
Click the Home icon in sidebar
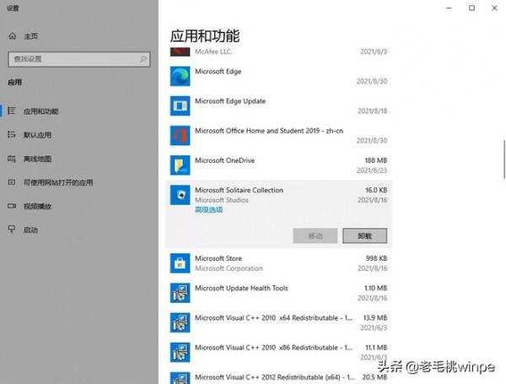(x=13, y=35)
